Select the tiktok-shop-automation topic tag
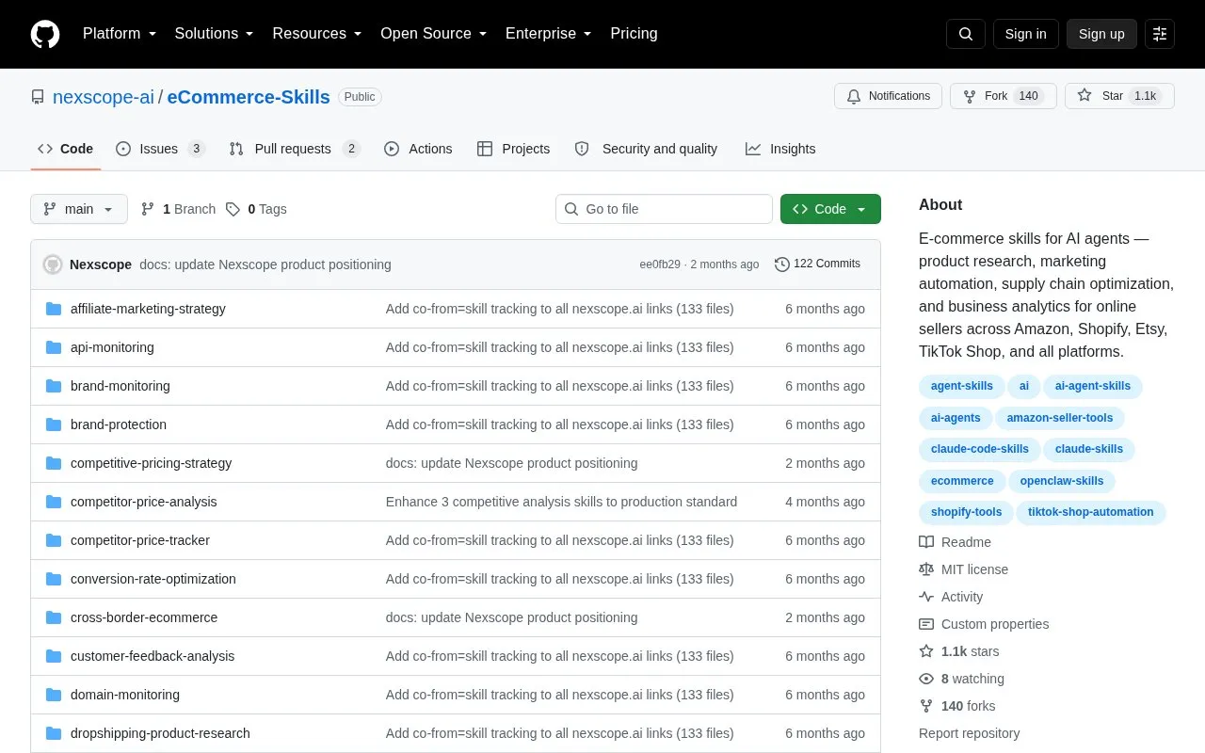This screenshot has width=1205, height=753. click(x=1091, y=512)
